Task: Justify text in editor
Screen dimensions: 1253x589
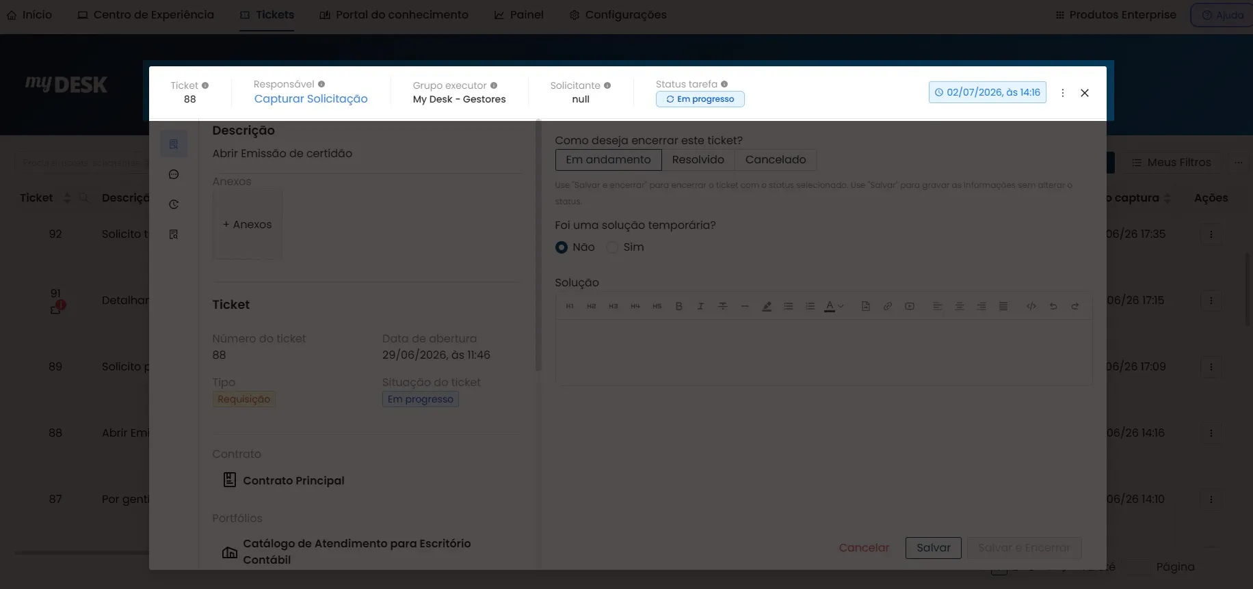Action: [x=1003, y=306]
